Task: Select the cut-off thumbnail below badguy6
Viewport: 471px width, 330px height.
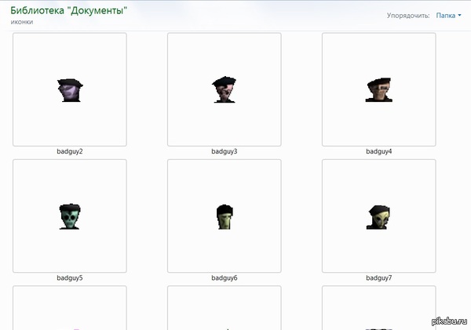Action: pyautogui.click(x=225, y=307)
